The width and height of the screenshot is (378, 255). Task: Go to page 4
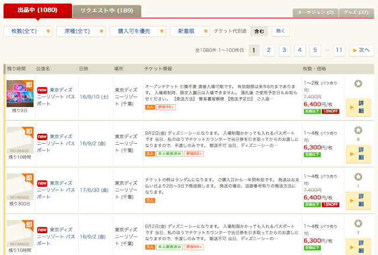click(300, 51)
